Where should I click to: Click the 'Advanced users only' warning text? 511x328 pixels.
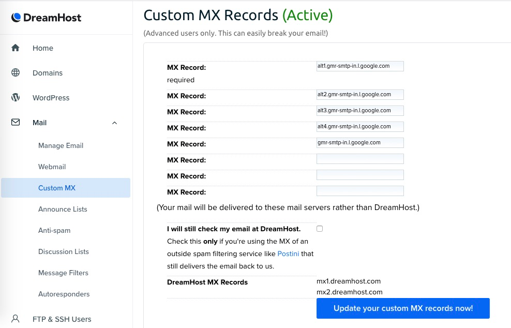(x=236, y=33)
